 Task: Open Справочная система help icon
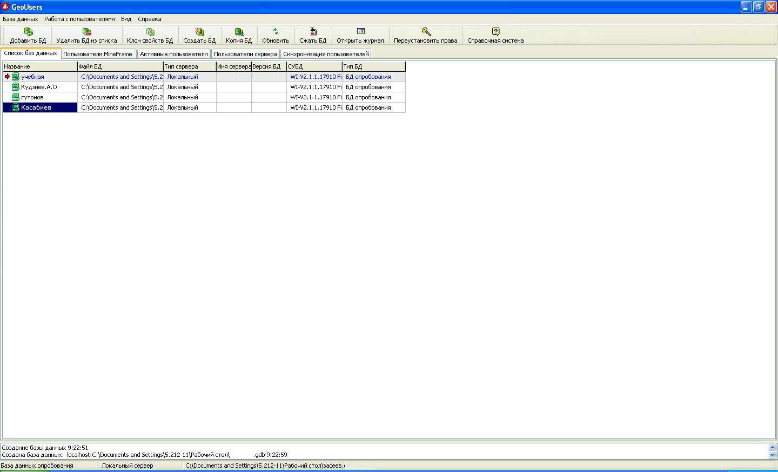coord(495,32)
